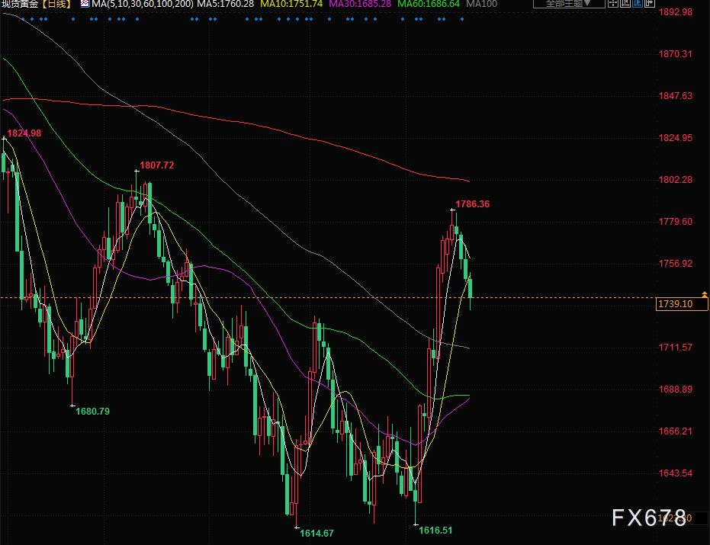
Task: Click the MA100 label
Action: [481, 4]
